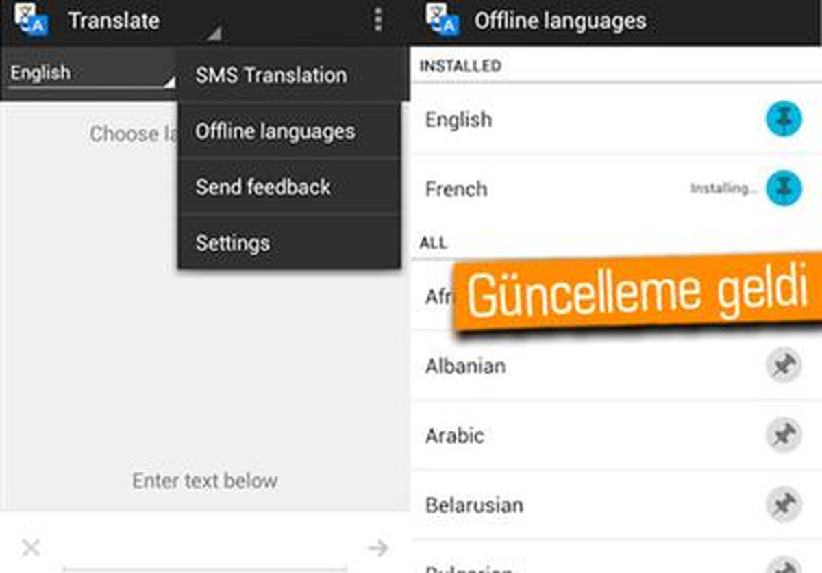Clear input with the X icon
Image resolution: width=822 pixels, height=573 pixels.
coord(31,547)
